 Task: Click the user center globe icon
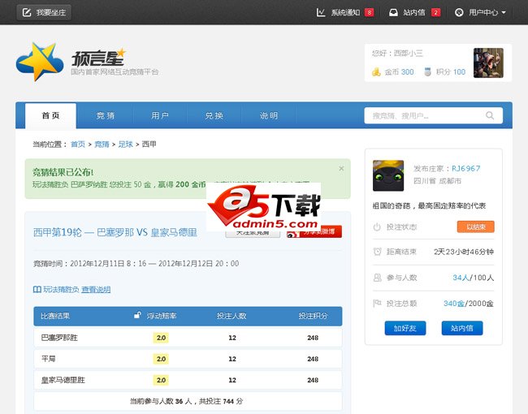459,12
